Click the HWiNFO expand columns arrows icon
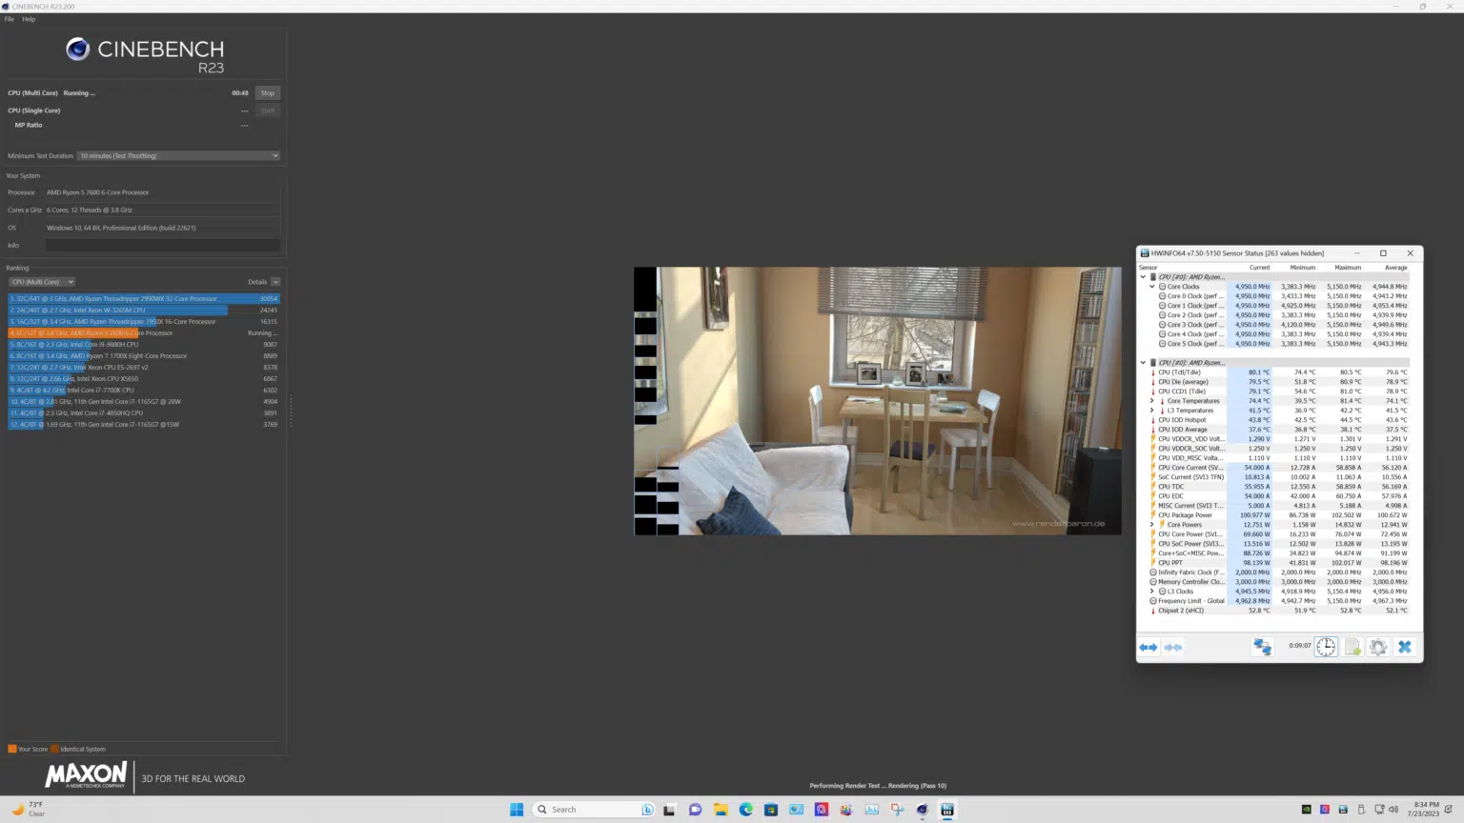Image resolution: width=1464 pixels, height=823 pixels. pos(1148,647)
